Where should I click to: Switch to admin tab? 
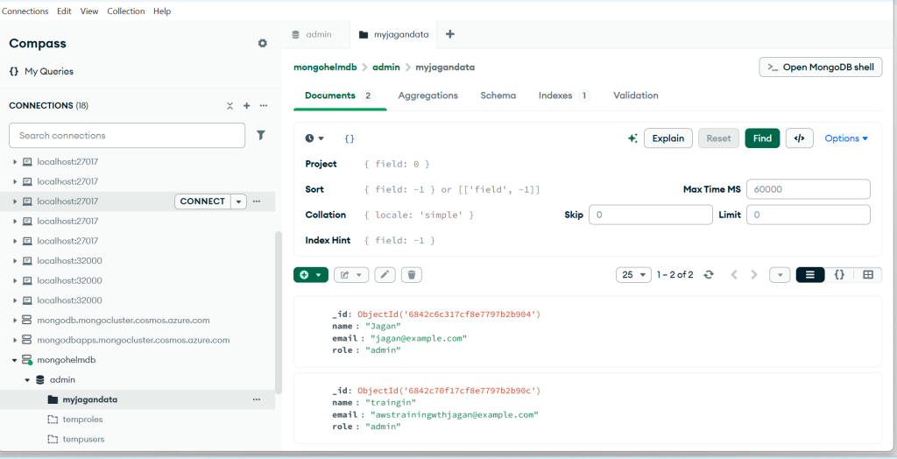click(x=317, y=34)
